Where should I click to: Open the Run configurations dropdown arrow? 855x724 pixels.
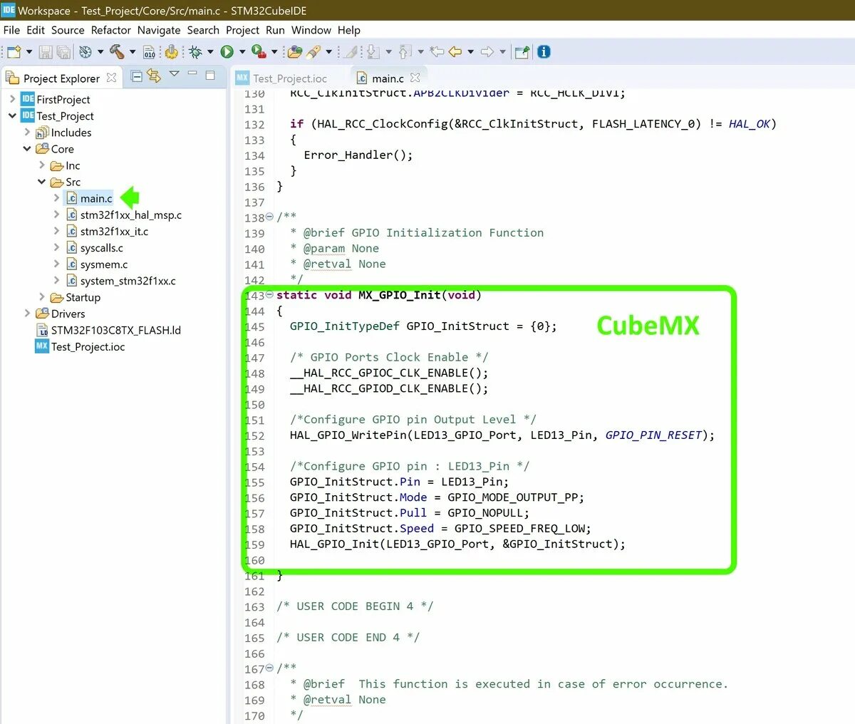(242, 52)
